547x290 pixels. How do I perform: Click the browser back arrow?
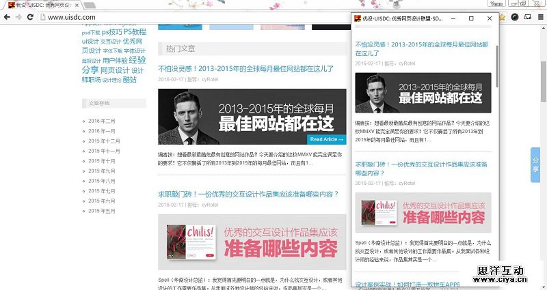(x=8, y=17)
